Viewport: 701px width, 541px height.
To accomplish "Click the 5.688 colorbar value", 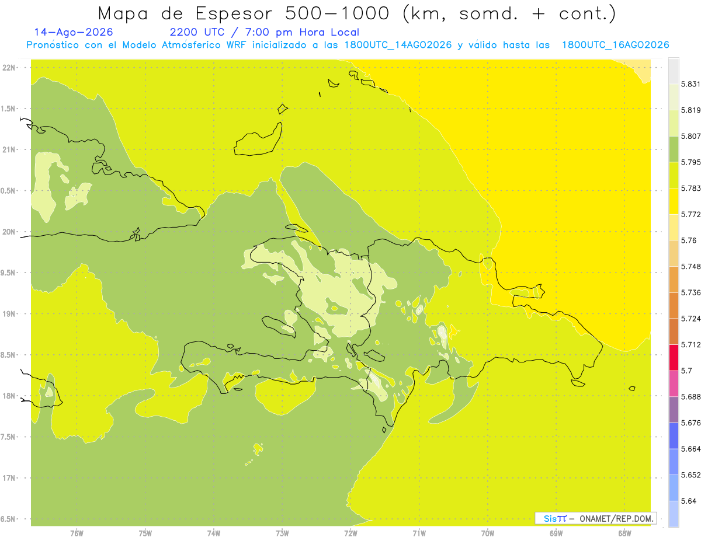I will click(x=691, y=397).
